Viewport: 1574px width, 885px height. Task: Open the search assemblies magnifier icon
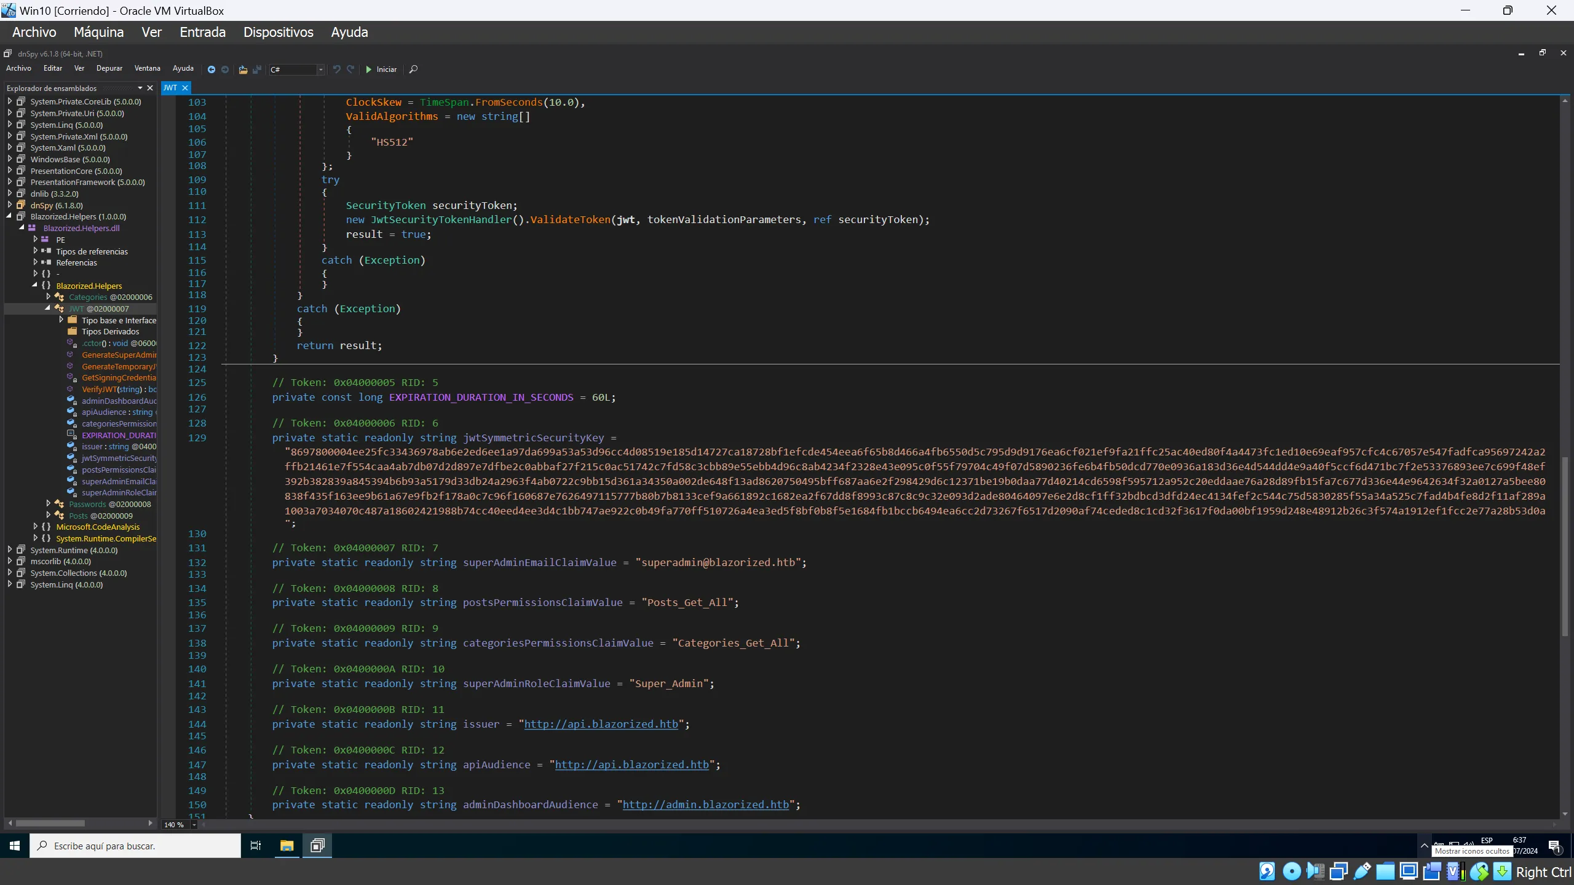click(413, 69)
